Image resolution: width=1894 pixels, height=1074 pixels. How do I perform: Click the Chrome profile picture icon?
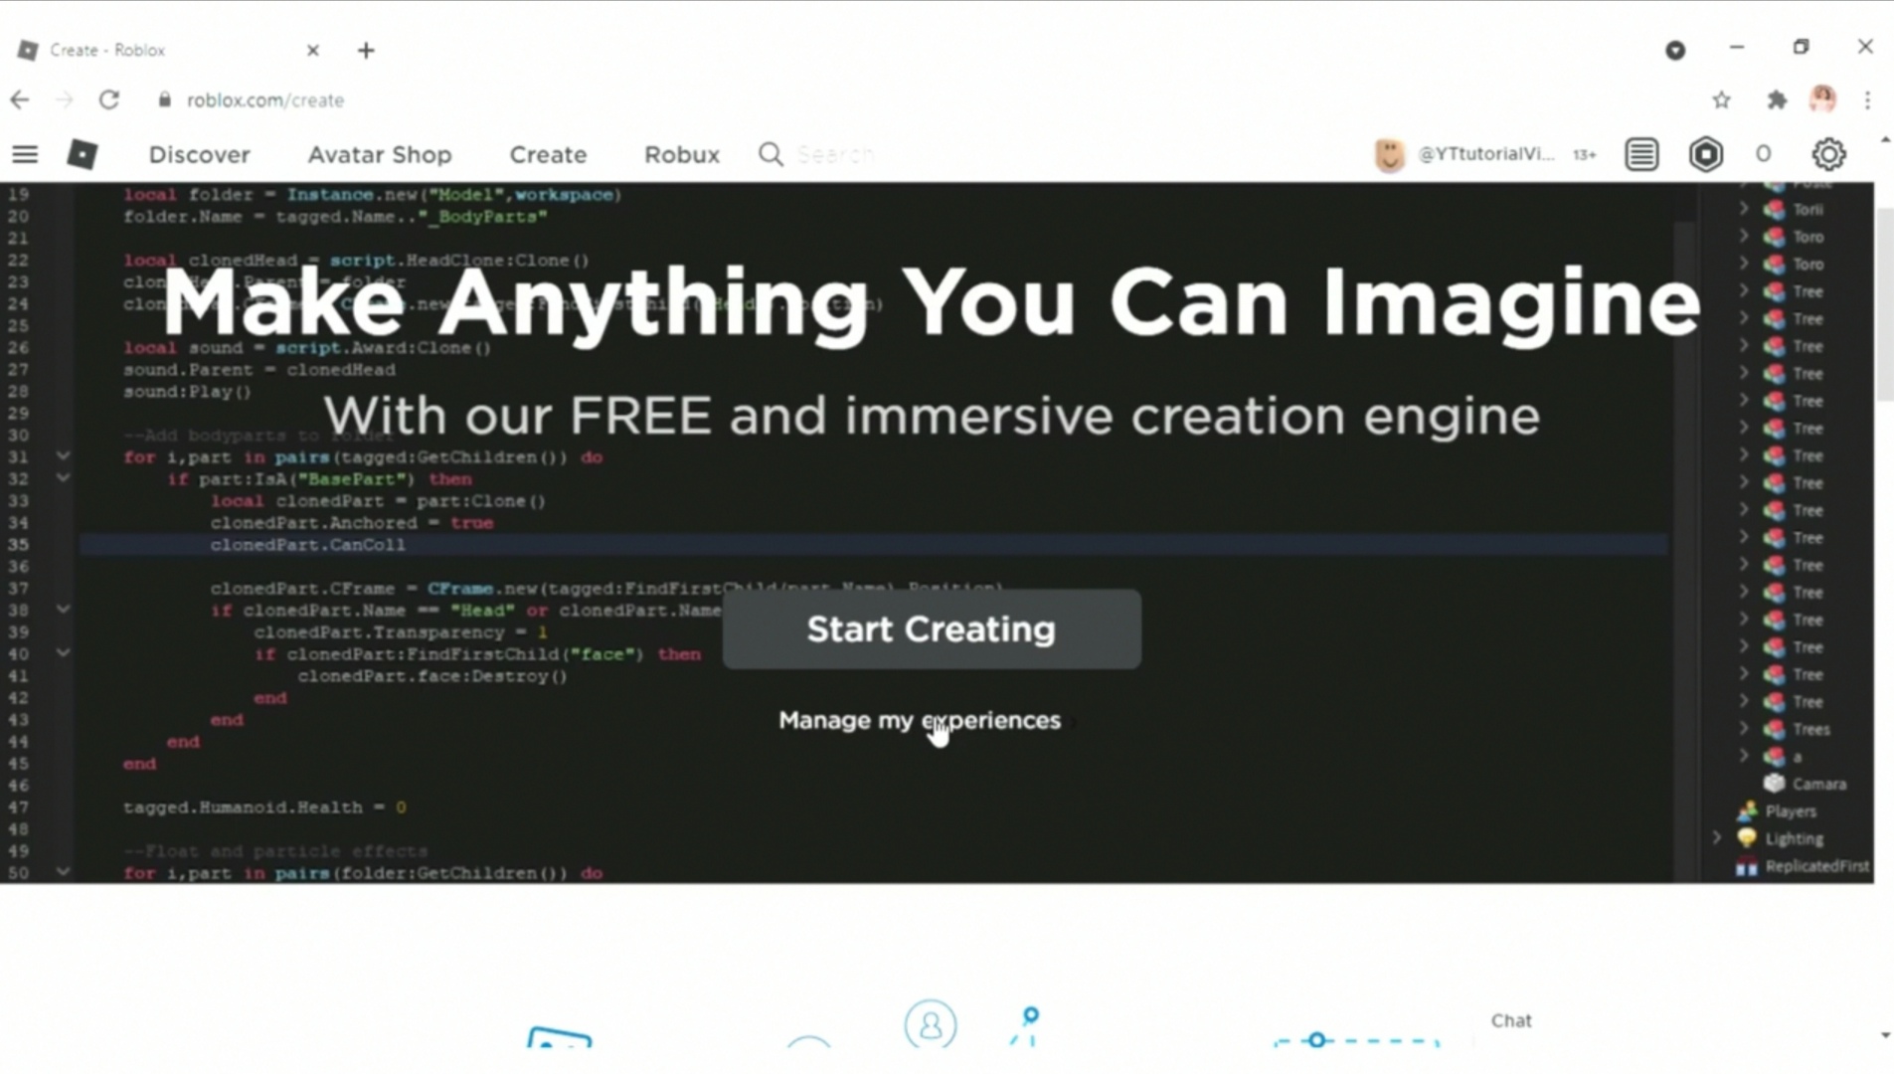[1822, 98]
